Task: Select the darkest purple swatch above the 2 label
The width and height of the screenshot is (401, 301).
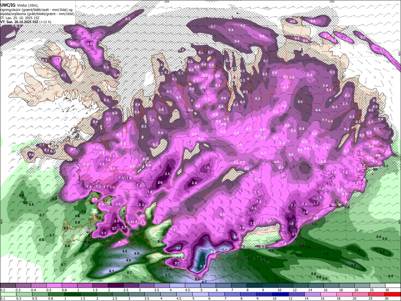Action: (x=116, y=286)
